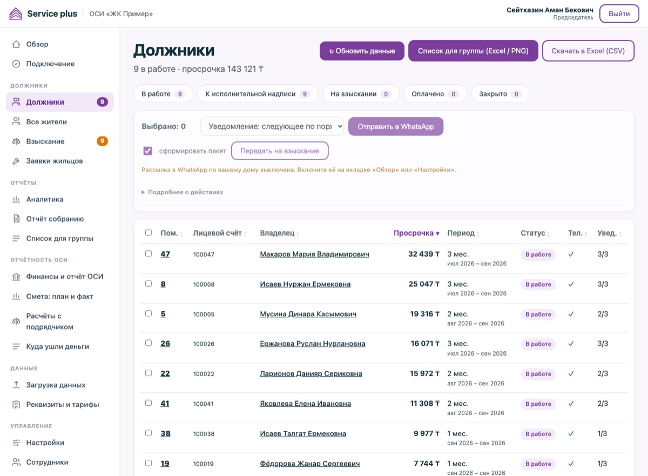
Task: Sort by the Владелец column header
Action: (x=280, y=233)
